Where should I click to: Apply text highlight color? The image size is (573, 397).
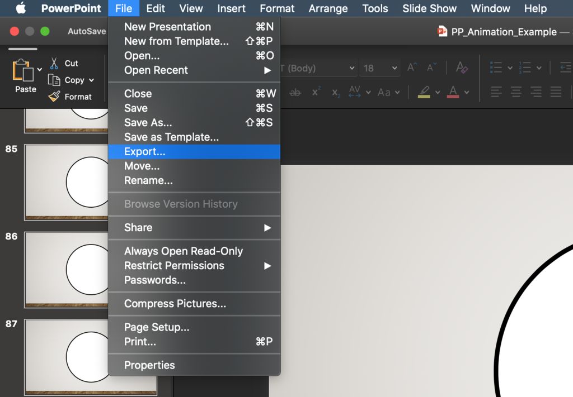(x=424, y=92)
